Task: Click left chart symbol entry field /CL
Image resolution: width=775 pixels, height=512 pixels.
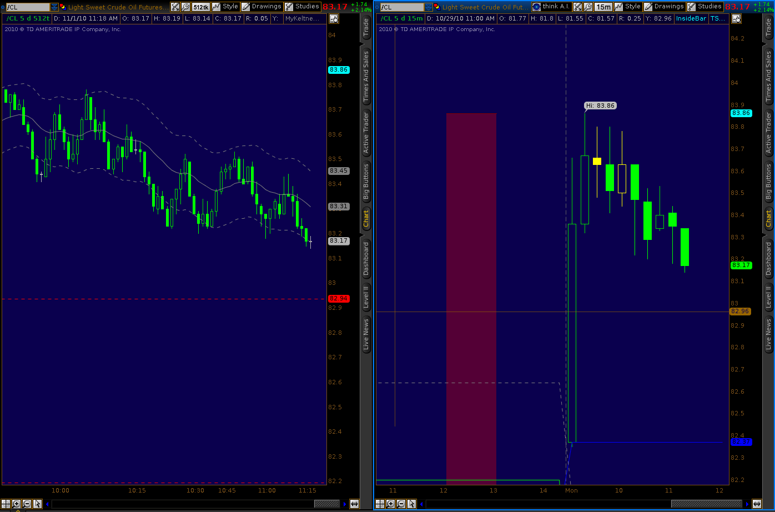Action: 27,7
